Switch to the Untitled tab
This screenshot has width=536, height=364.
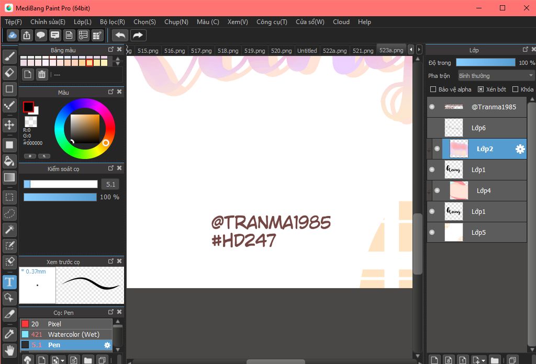tap(307, 51)
